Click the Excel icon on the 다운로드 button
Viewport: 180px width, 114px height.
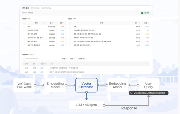[142, 13]
